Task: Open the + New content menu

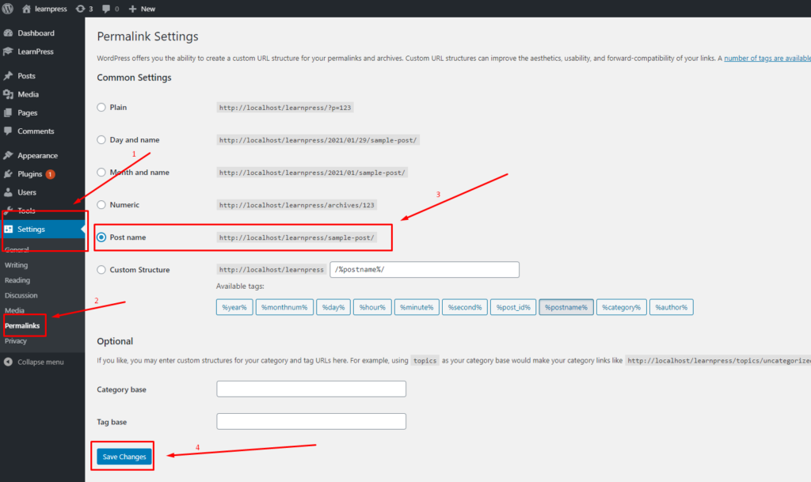Action: 143,9
